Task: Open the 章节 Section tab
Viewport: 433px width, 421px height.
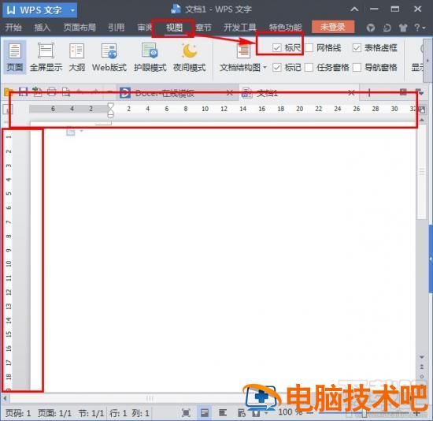Action: coord(204,28)
